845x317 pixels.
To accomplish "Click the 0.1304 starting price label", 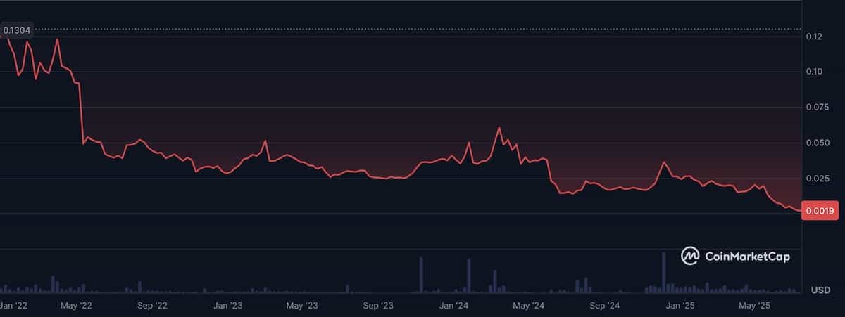I will (x=15, y=30).
